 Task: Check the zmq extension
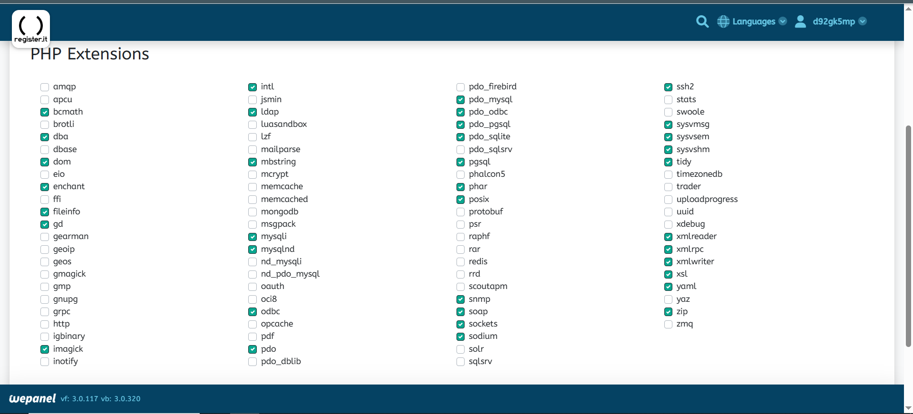coord(668,324)
